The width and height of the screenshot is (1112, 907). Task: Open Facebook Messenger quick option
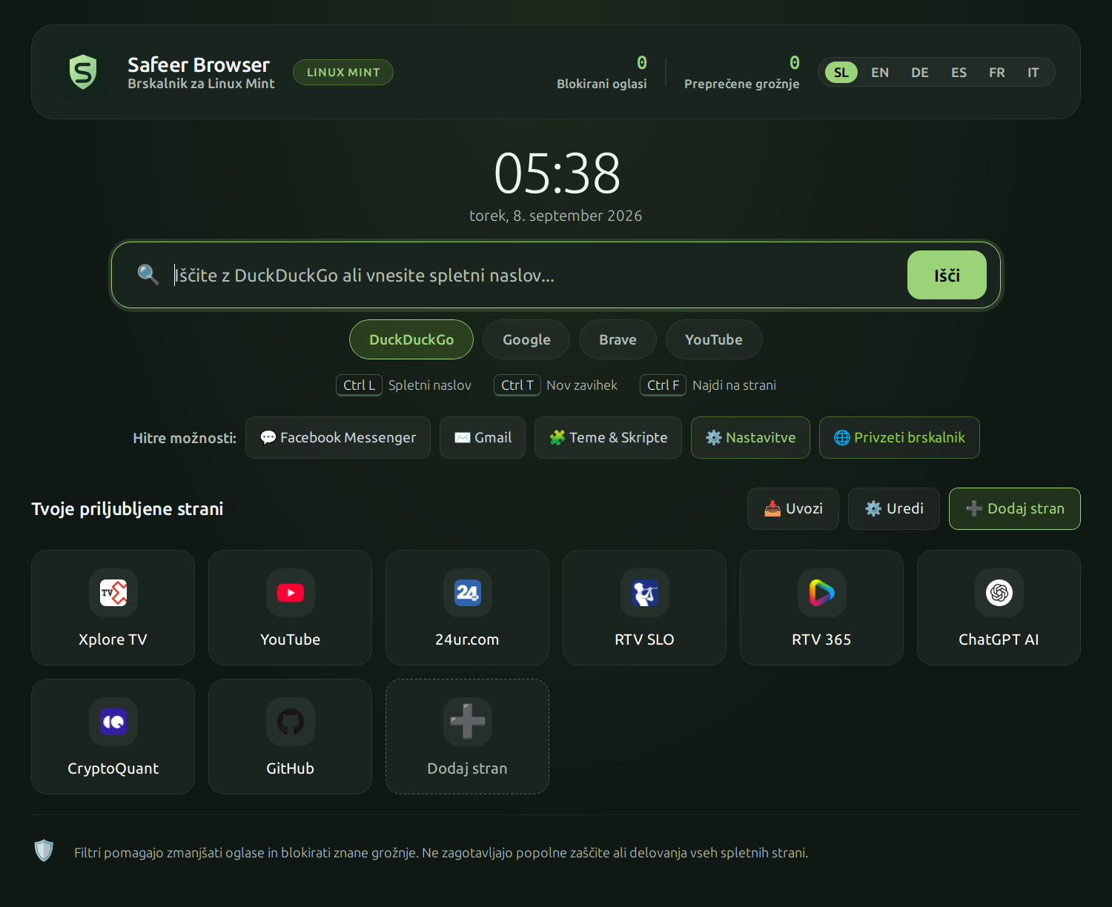[338, 438]
